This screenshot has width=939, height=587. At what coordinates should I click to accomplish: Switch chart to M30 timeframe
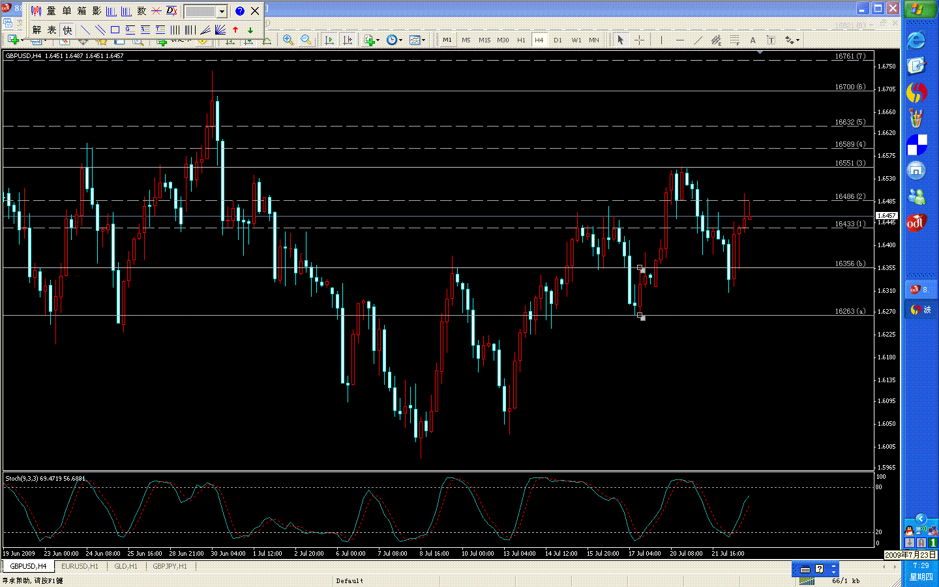tap(503, 40)
